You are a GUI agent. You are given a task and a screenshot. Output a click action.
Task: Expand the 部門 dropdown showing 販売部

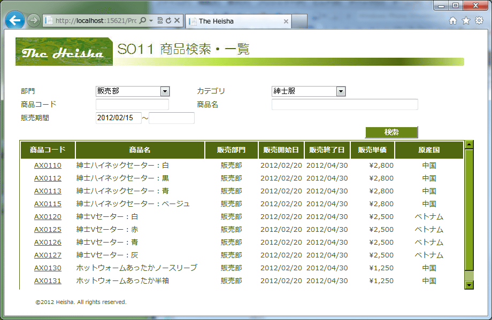click(x=165, y=91)
